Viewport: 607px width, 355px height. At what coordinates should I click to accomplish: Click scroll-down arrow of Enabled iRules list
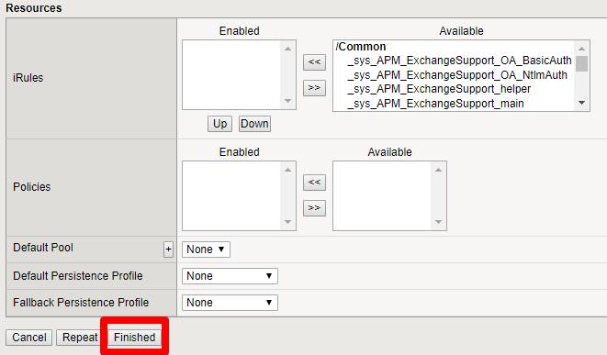click(287, 101)
